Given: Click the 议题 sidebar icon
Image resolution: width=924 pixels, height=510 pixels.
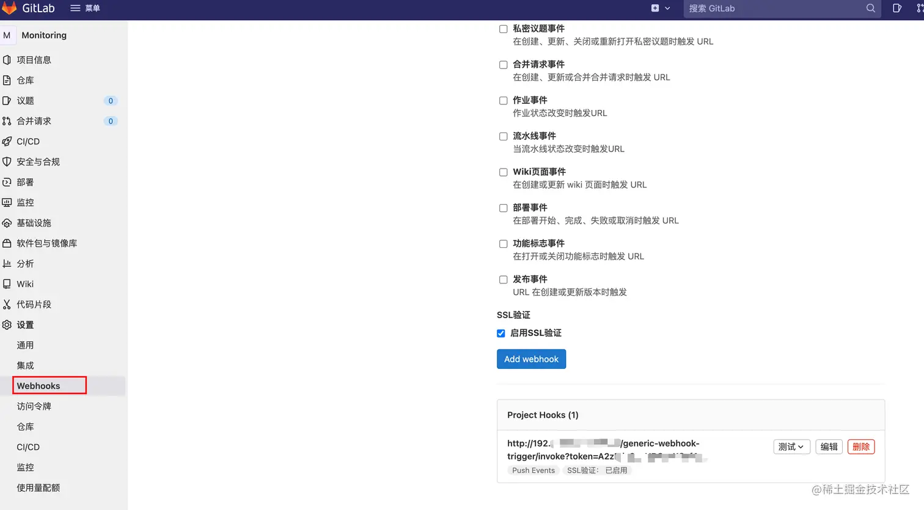Looking at the screenshot, I should click(x=7, y=100).
